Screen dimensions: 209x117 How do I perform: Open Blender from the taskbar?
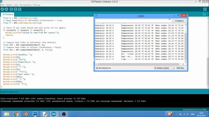pos(26,114)
